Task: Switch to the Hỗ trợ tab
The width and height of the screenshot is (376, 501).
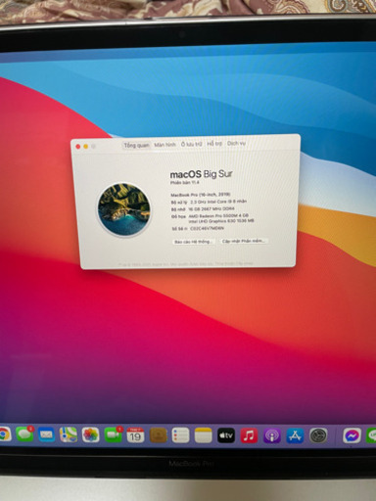Action: (x=214, y=144)
